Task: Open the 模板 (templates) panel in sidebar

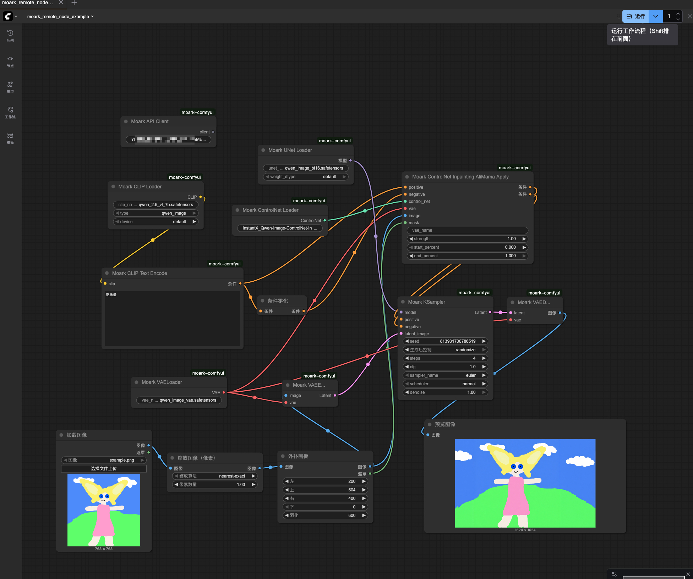Action: (10, 138)
